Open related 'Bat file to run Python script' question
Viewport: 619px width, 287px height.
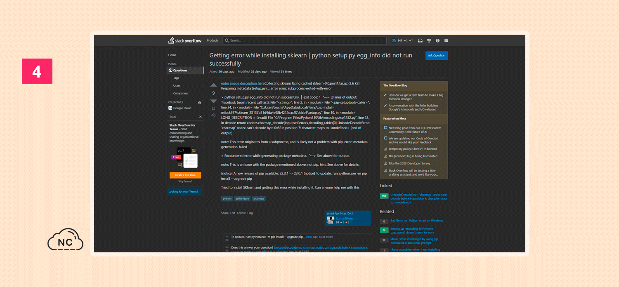point(417,221)
